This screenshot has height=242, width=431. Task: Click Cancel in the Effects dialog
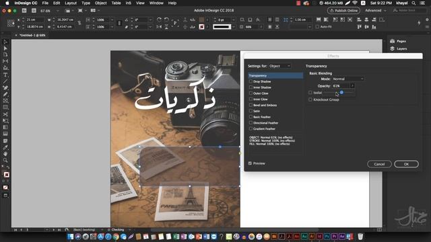point(379,164)
